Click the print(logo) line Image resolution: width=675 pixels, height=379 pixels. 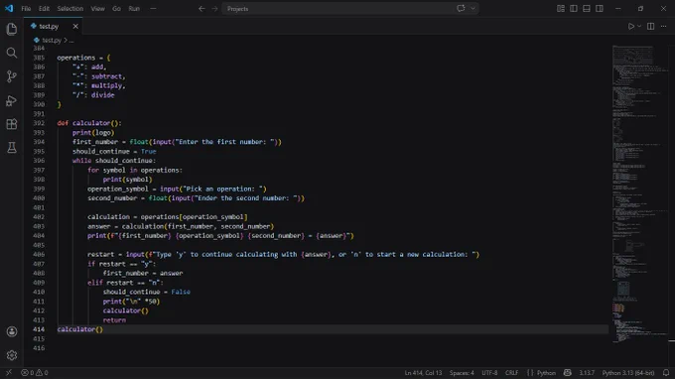tap(93, 133)
